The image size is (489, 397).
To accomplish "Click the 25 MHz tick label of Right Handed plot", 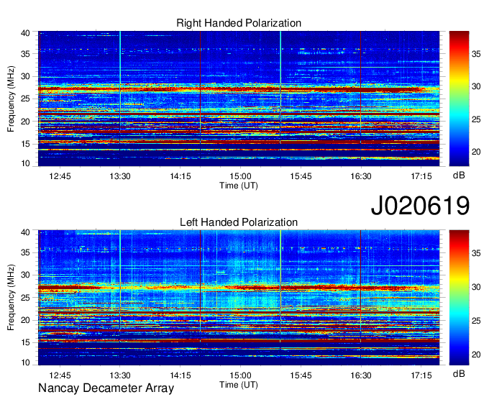I will [x=26, y=99].
